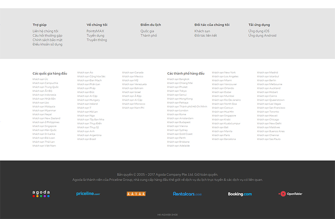Open 'khách sạn Madrid' hotels link

coord(268,73)
